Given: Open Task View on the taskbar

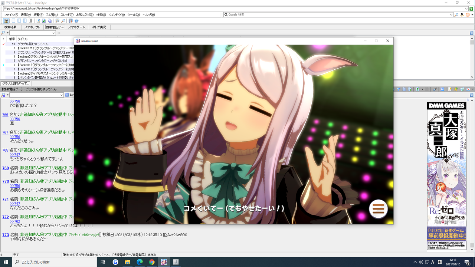Looking at the screenshot, I should pos(103,262).
